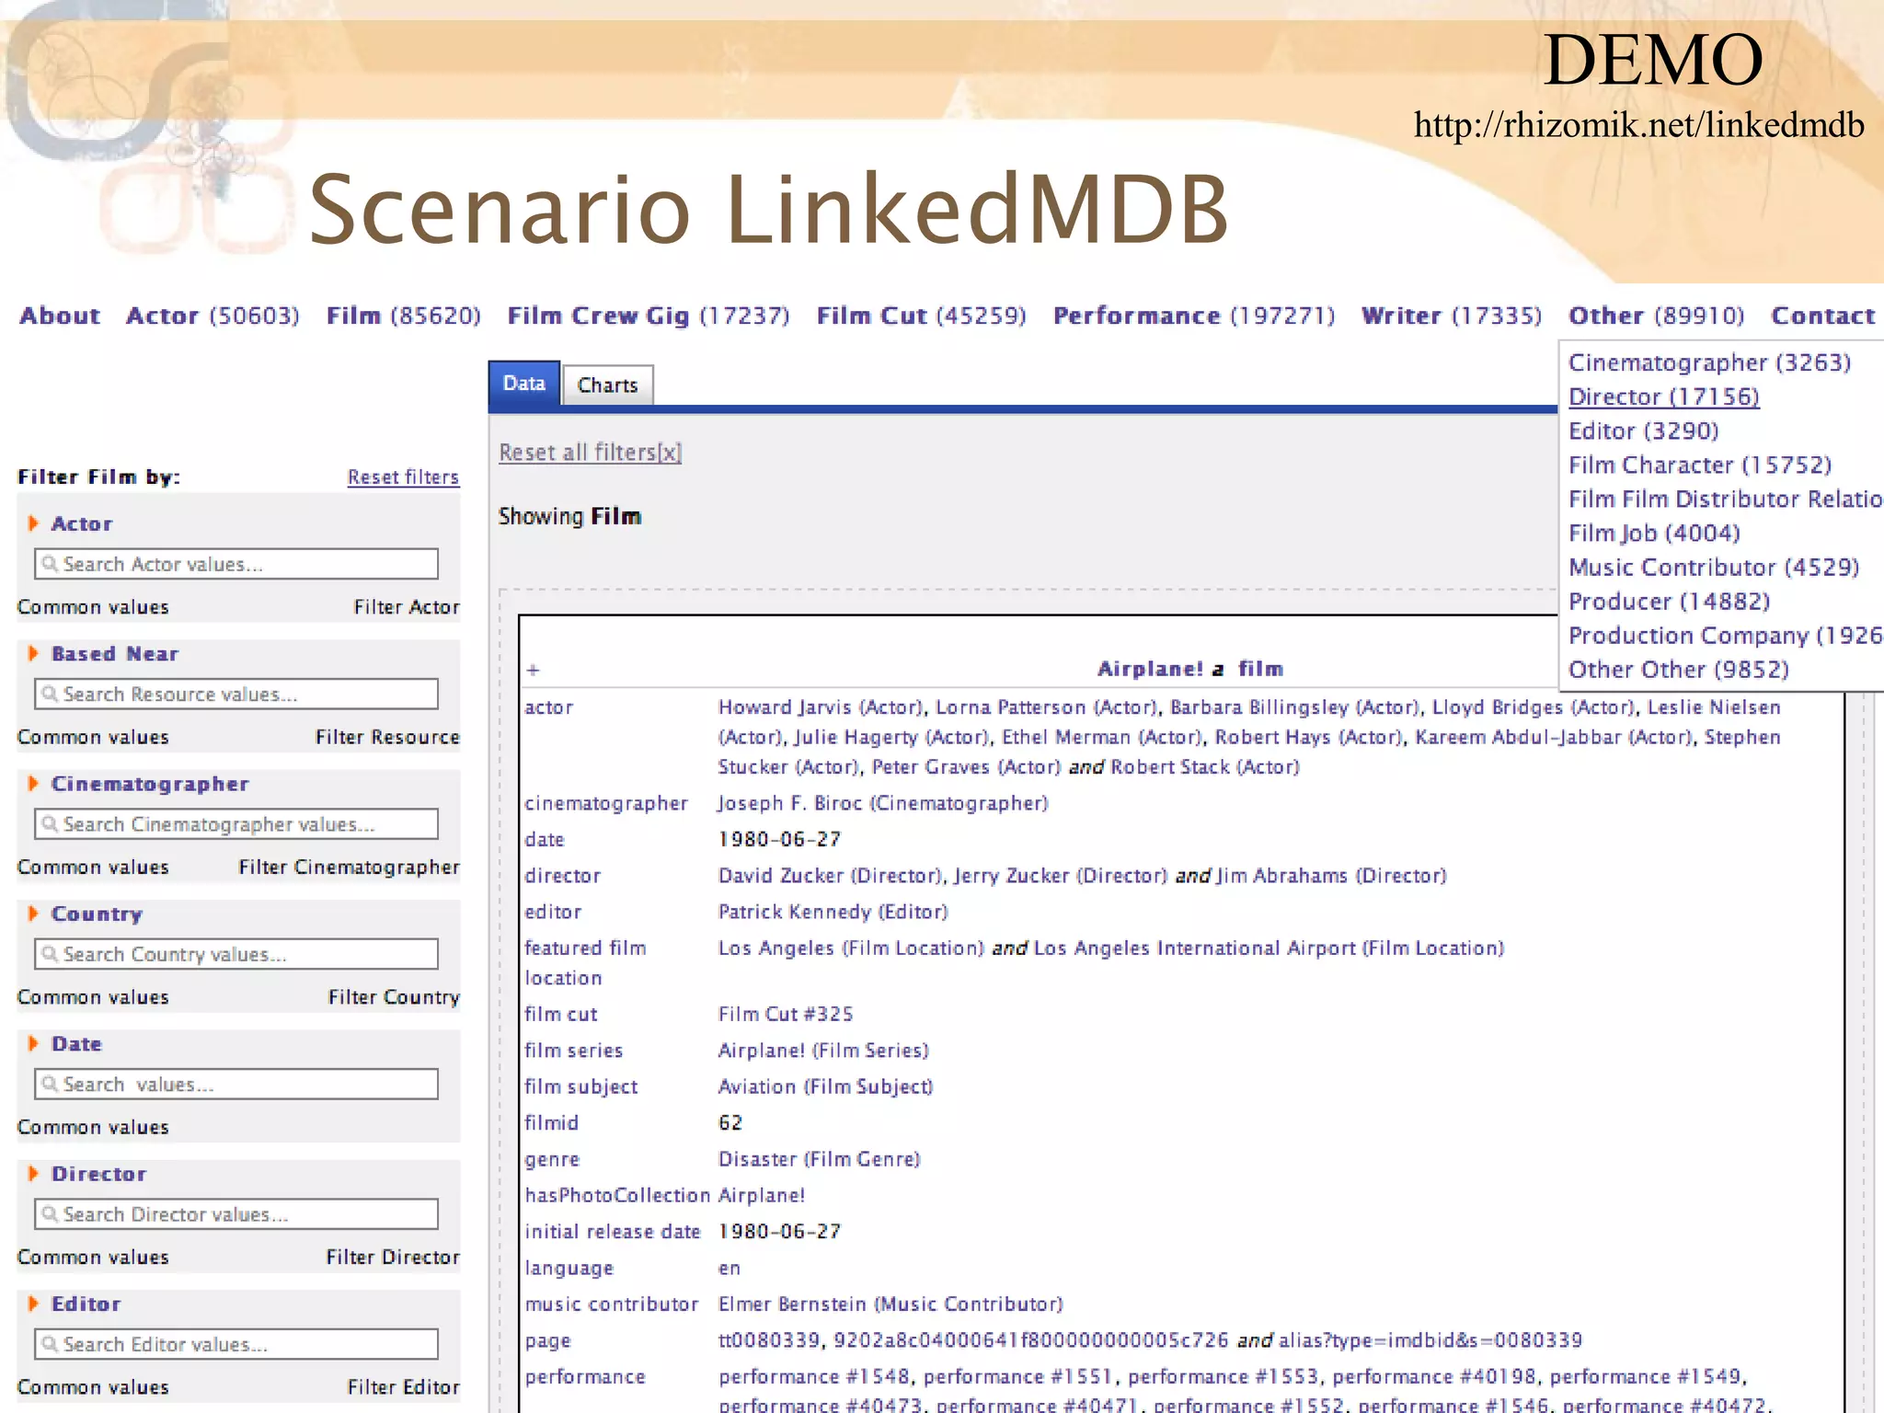Show Common values under Date
Screen dimensions: 1884x1413
click(x=93, y=1127)
